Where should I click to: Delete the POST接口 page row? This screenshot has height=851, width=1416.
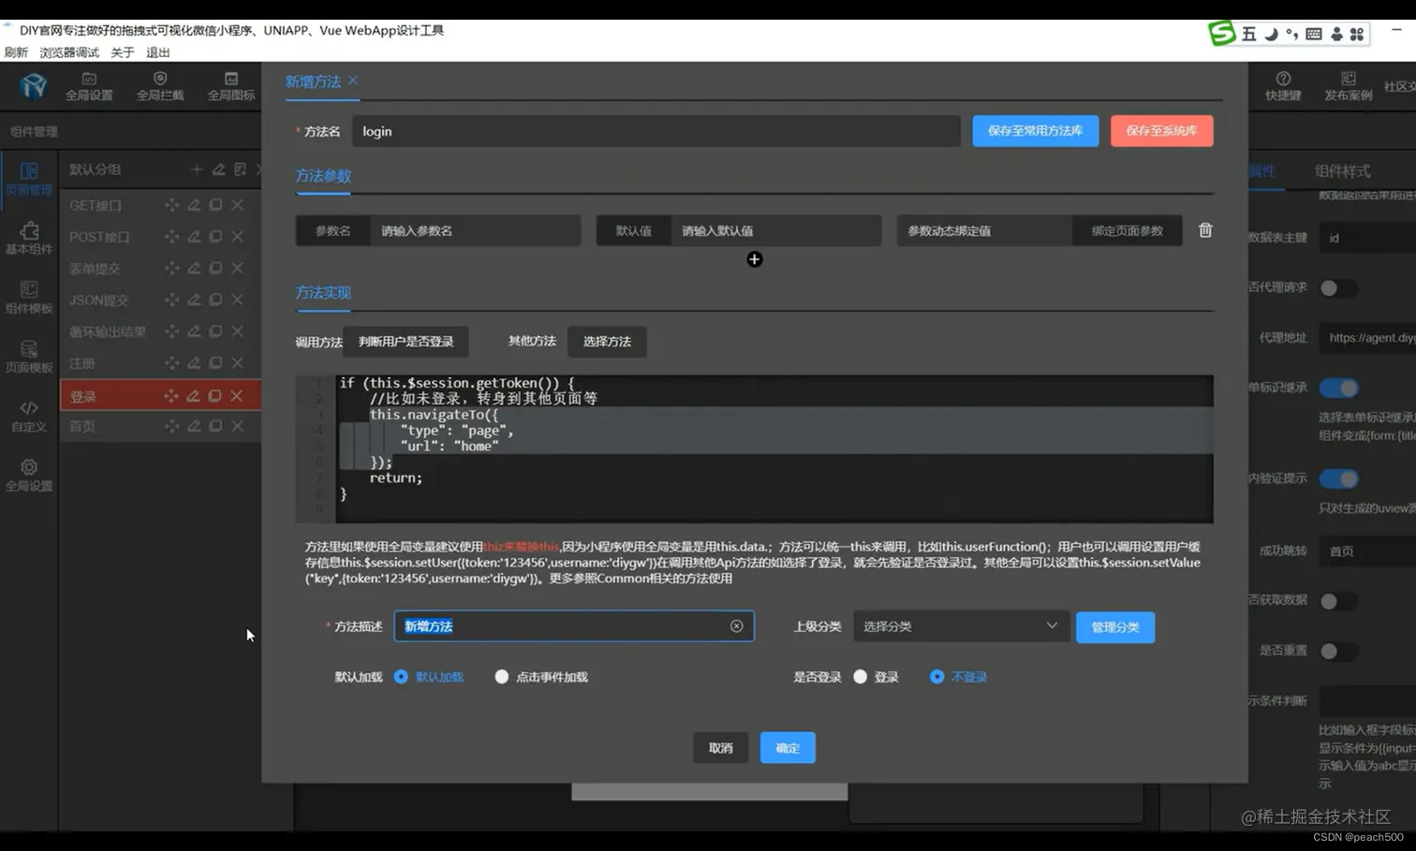pos(238,237)
